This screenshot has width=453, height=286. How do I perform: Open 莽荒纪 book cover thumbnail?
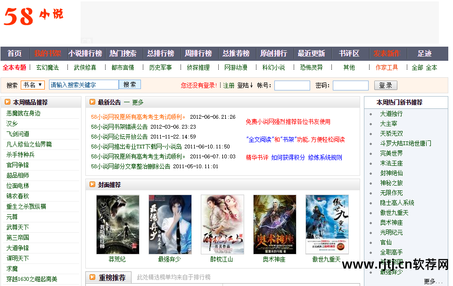click(117, 224)
